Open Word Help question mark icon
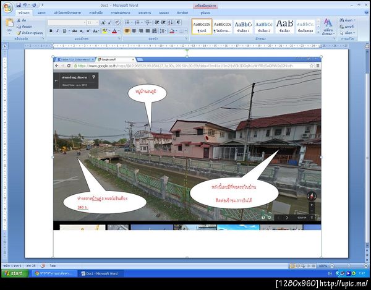The height and width of the screenshot is (290, 371). click(367, 12)
